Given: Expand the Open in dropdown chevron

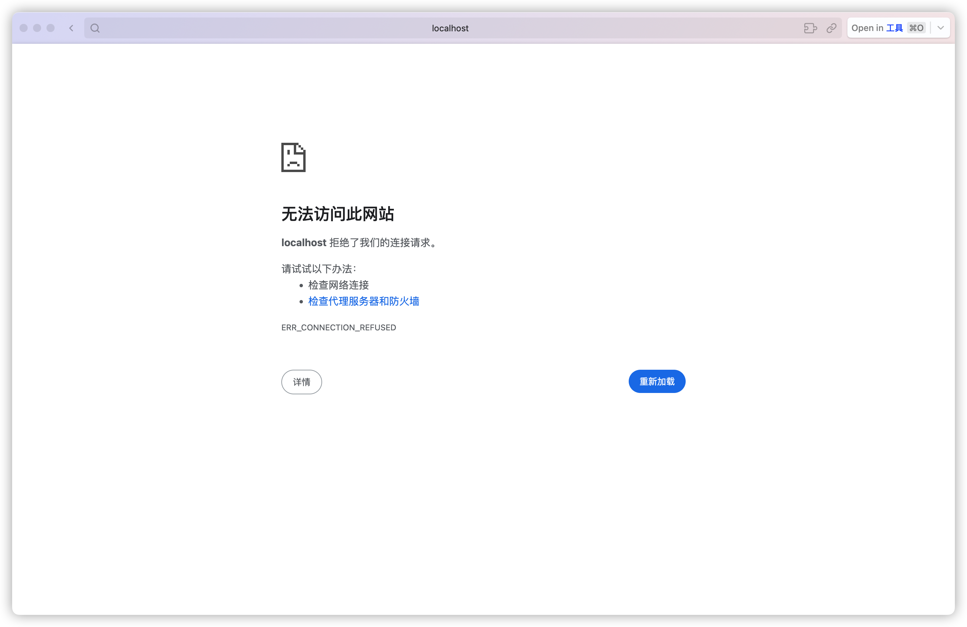Looking at the screenshot, I should click(x=941, y=28).
